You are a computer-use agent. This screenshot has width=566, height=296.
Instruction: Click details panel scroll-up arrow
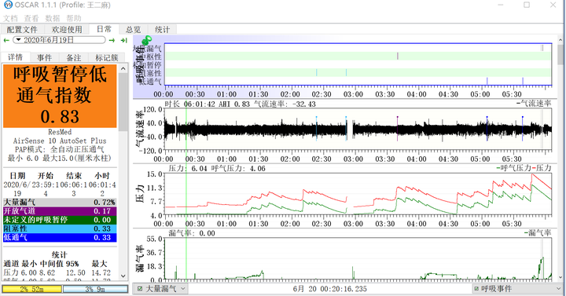pos(123,68)
